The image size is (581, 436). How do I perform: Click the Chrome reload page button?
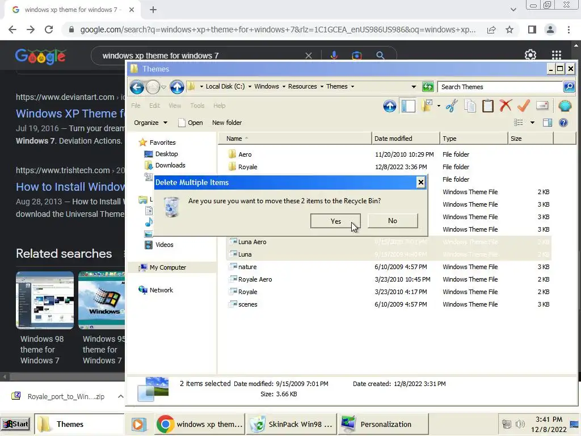point(49,30)
